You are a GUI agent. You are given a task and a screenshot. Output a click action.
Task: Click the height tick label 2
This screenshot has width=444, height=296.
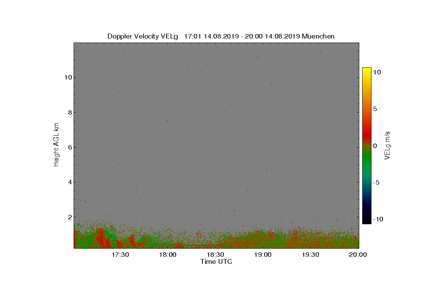coord(69,217)
